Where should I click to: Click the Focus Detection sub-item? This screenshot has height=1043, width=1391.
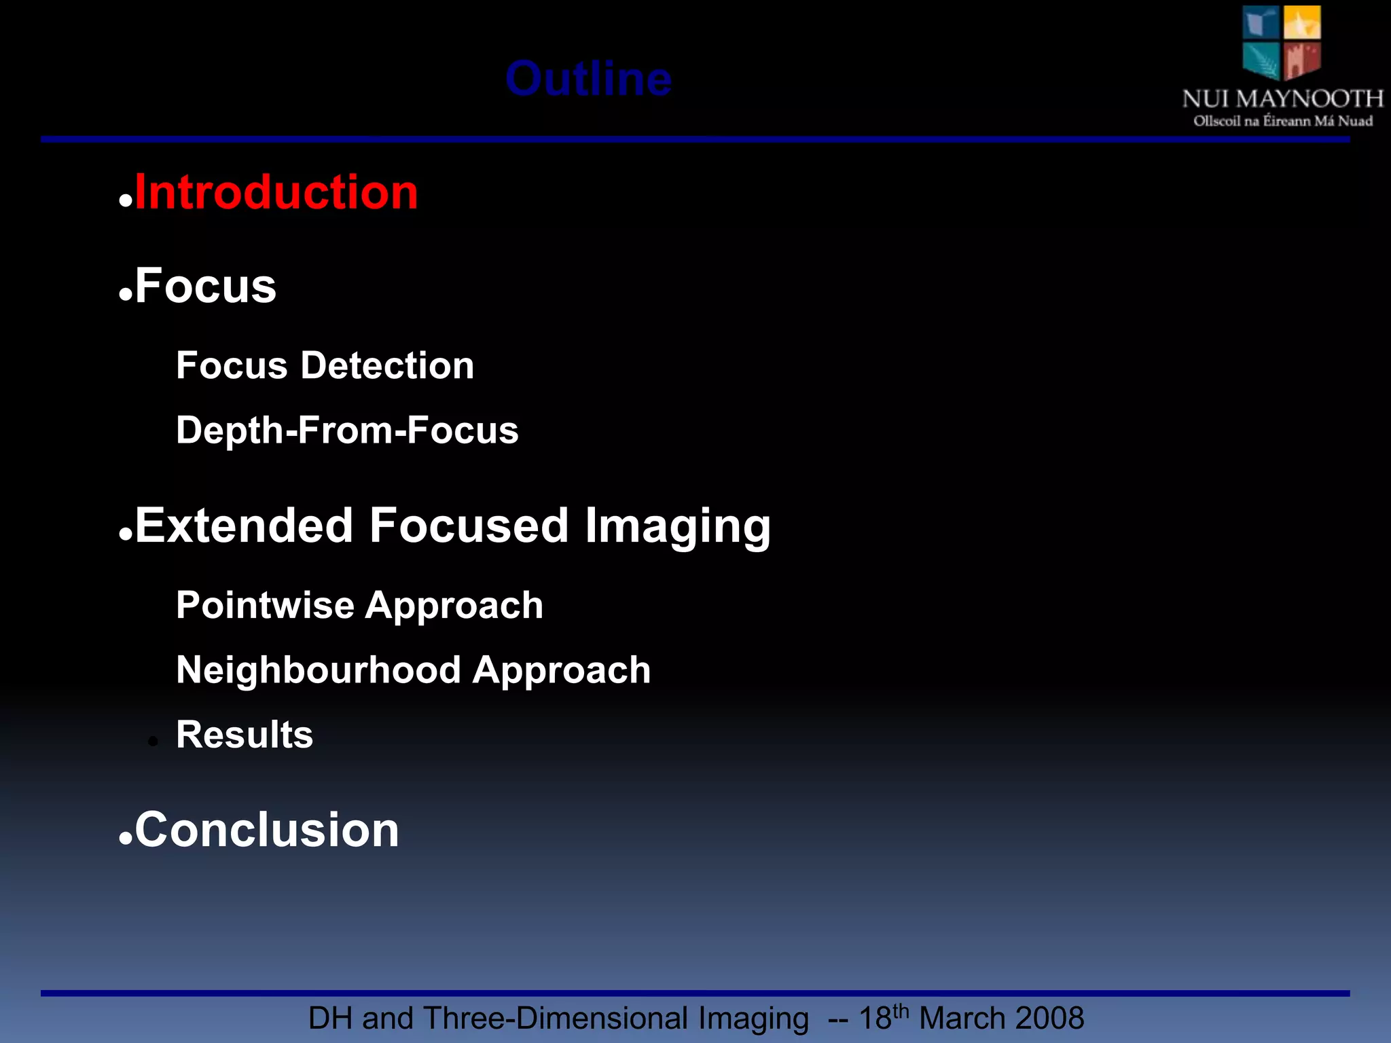325,366
